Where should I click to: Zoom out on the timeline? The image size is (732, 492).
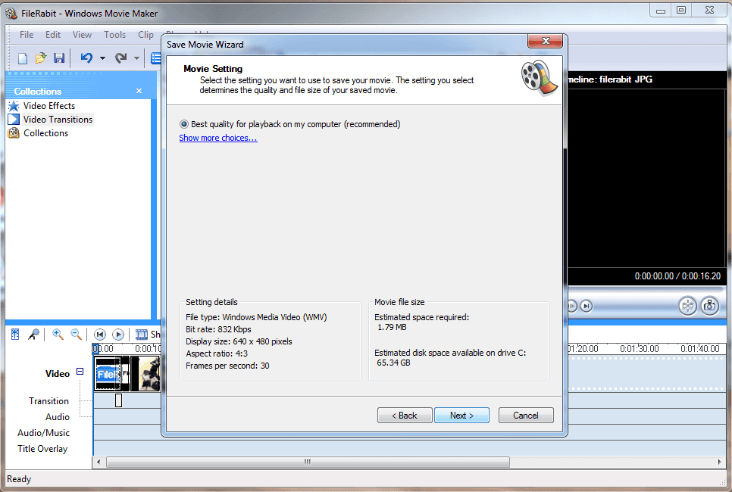[x=76, y=334]
